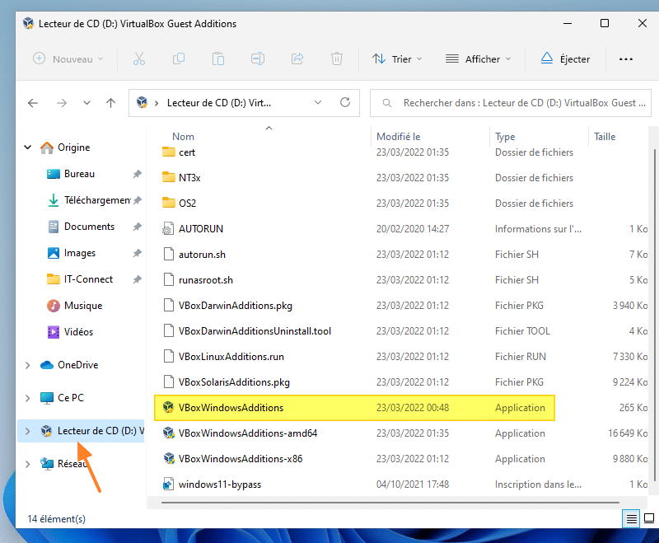
Task: Navigate up one folder with up arrow
Action: 110,103
